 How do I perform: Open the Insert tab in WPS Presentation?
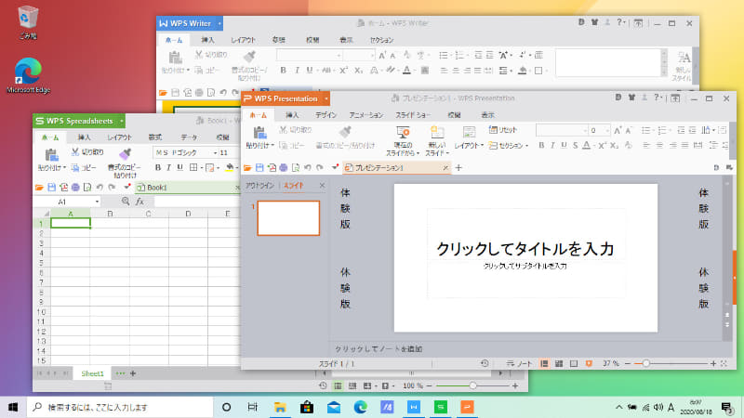(292, 115)
